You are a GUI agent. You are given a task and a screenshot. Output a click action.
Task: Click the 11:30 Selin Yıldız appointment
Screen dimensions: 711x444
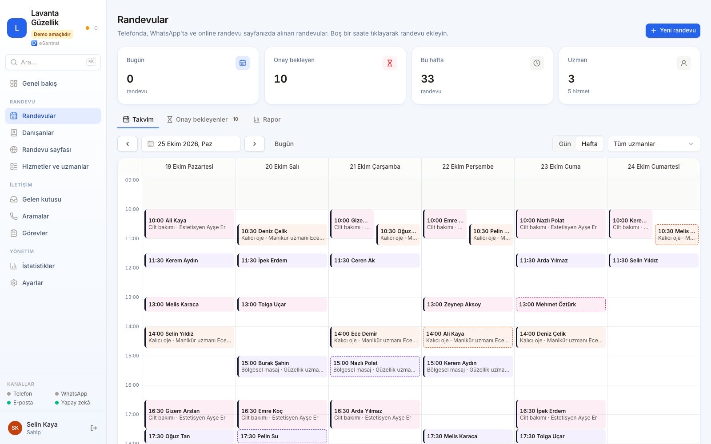coord(653,261)
